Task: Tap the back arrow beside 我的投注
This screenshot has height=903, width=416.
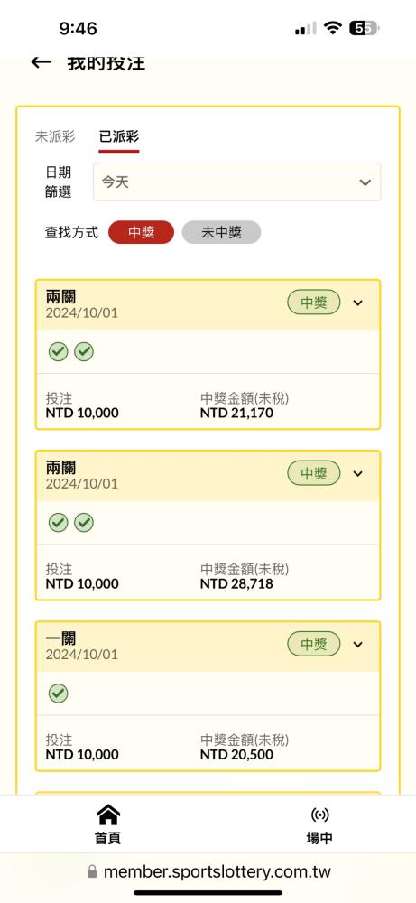Action: click(x=41, y=62)
